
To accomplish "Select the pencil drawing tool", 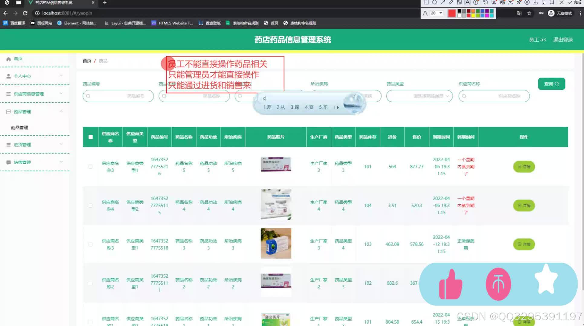I will (451, 2).
